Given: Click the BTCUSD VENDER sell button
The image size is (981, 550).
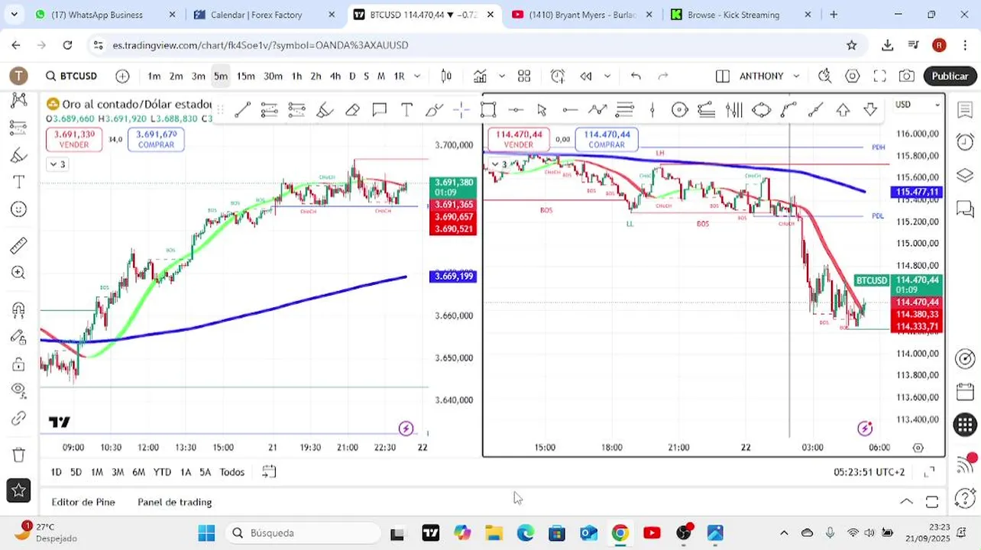Looking at the screenshot, I should (519, 139).
